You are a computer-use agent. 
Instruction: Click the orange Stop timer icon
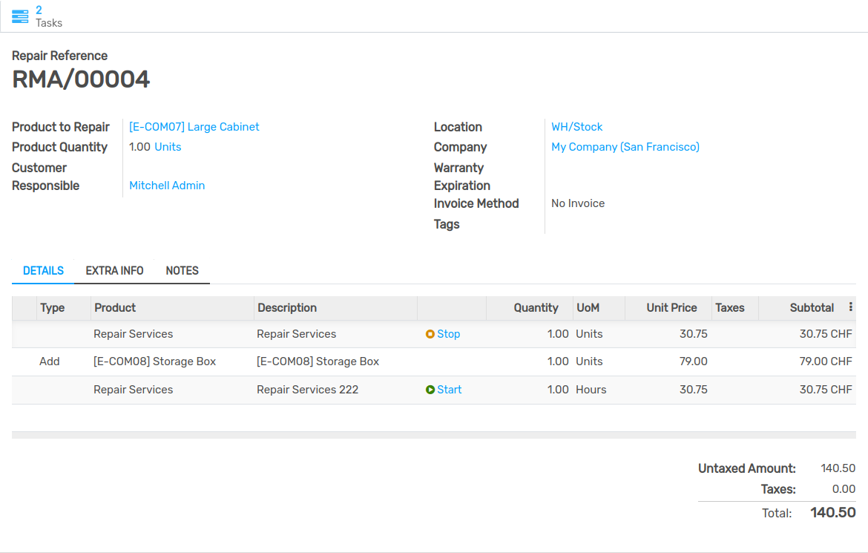point(430,334)
